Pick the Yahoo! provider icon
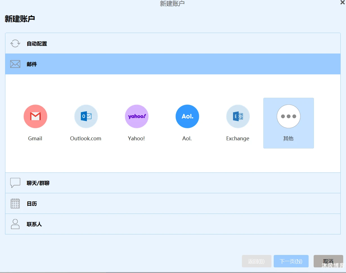Image resolution: width=346 pixels, height=273 pixels. pos(137,116)
